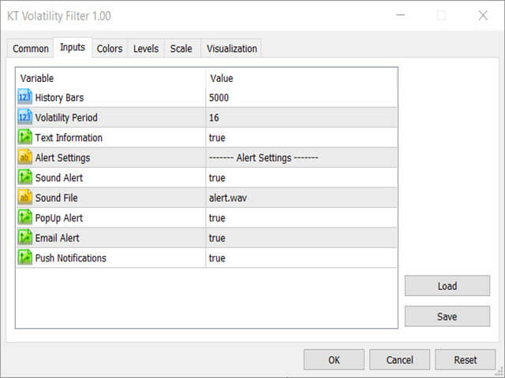
Task: Go to the Levels tab
Action: pos(146,49)
